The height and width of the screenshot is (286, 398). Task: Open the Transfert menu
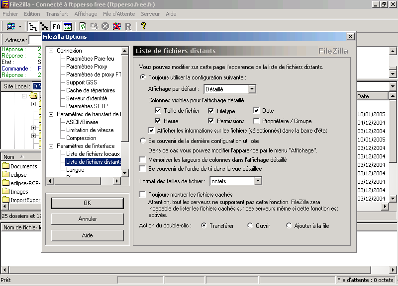click(x=57, y=14)
